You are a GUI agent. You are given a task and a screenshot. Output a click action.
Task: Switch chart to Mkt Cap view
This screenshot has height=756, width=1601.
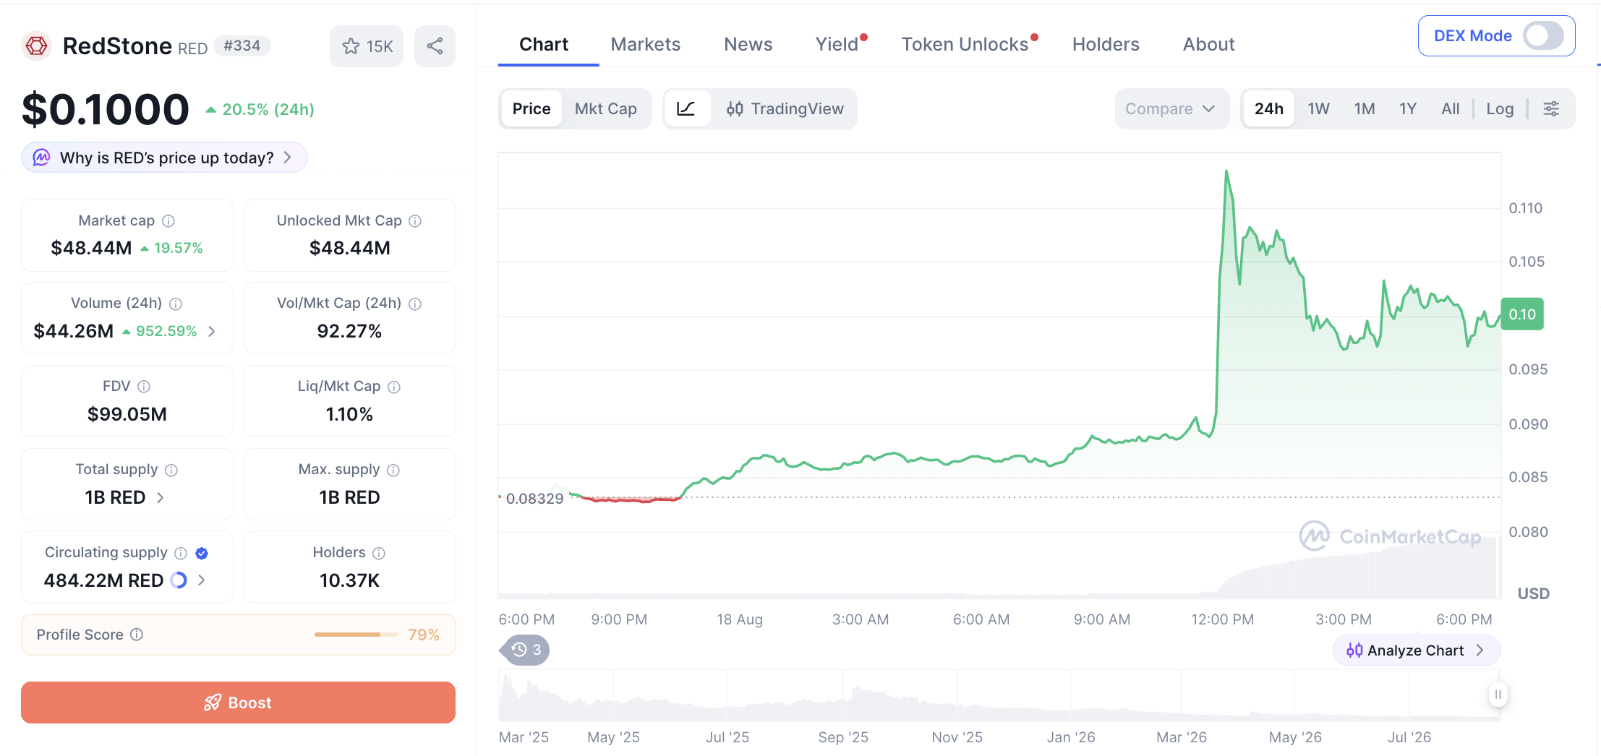point(605,108)
